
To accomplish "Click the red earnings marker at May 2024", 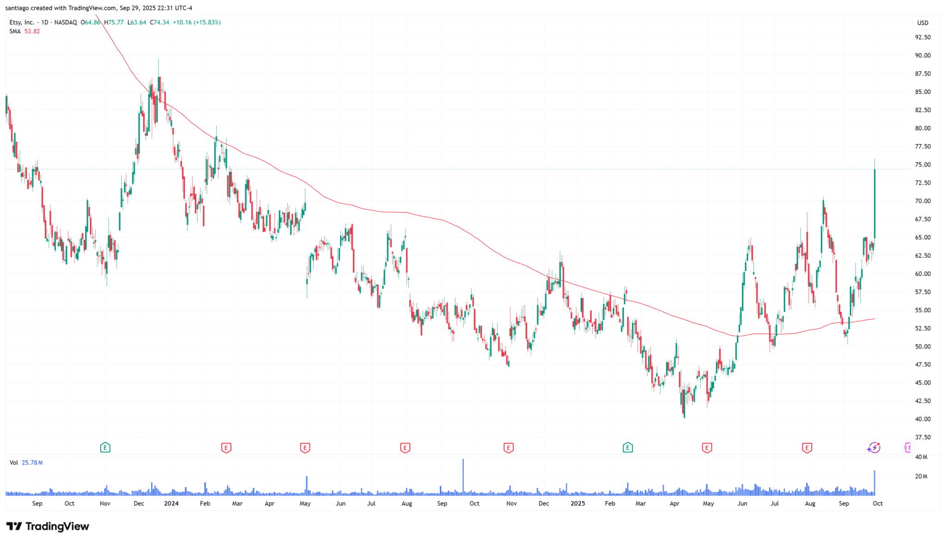I will (305, 447).
